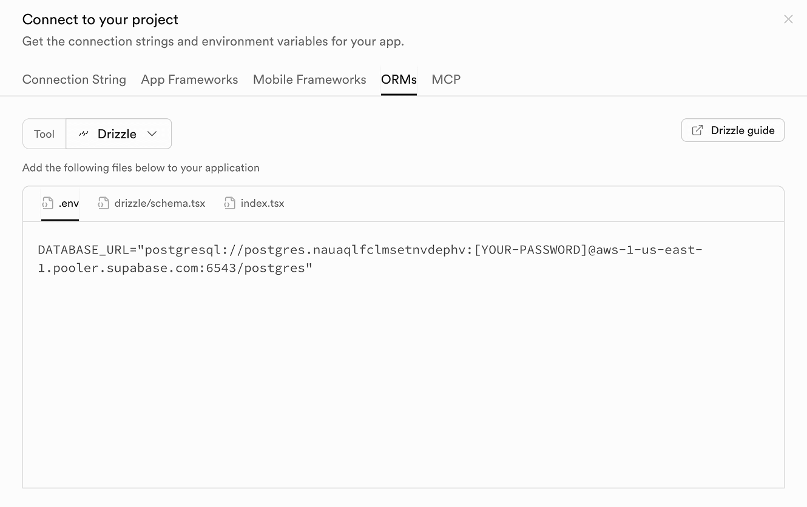This screenshot has height=507, width=807.
Task: Switch to the MCP tab
Action: tap(446, 79)
